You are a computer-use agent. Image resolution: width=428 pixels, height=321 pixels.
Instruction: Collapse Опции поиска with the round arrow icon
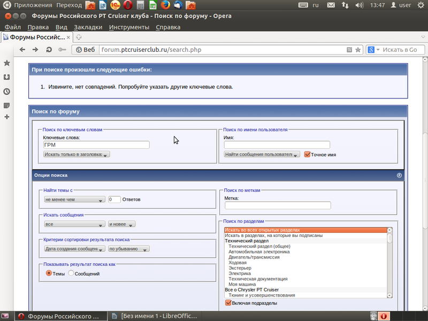[399, 175]
